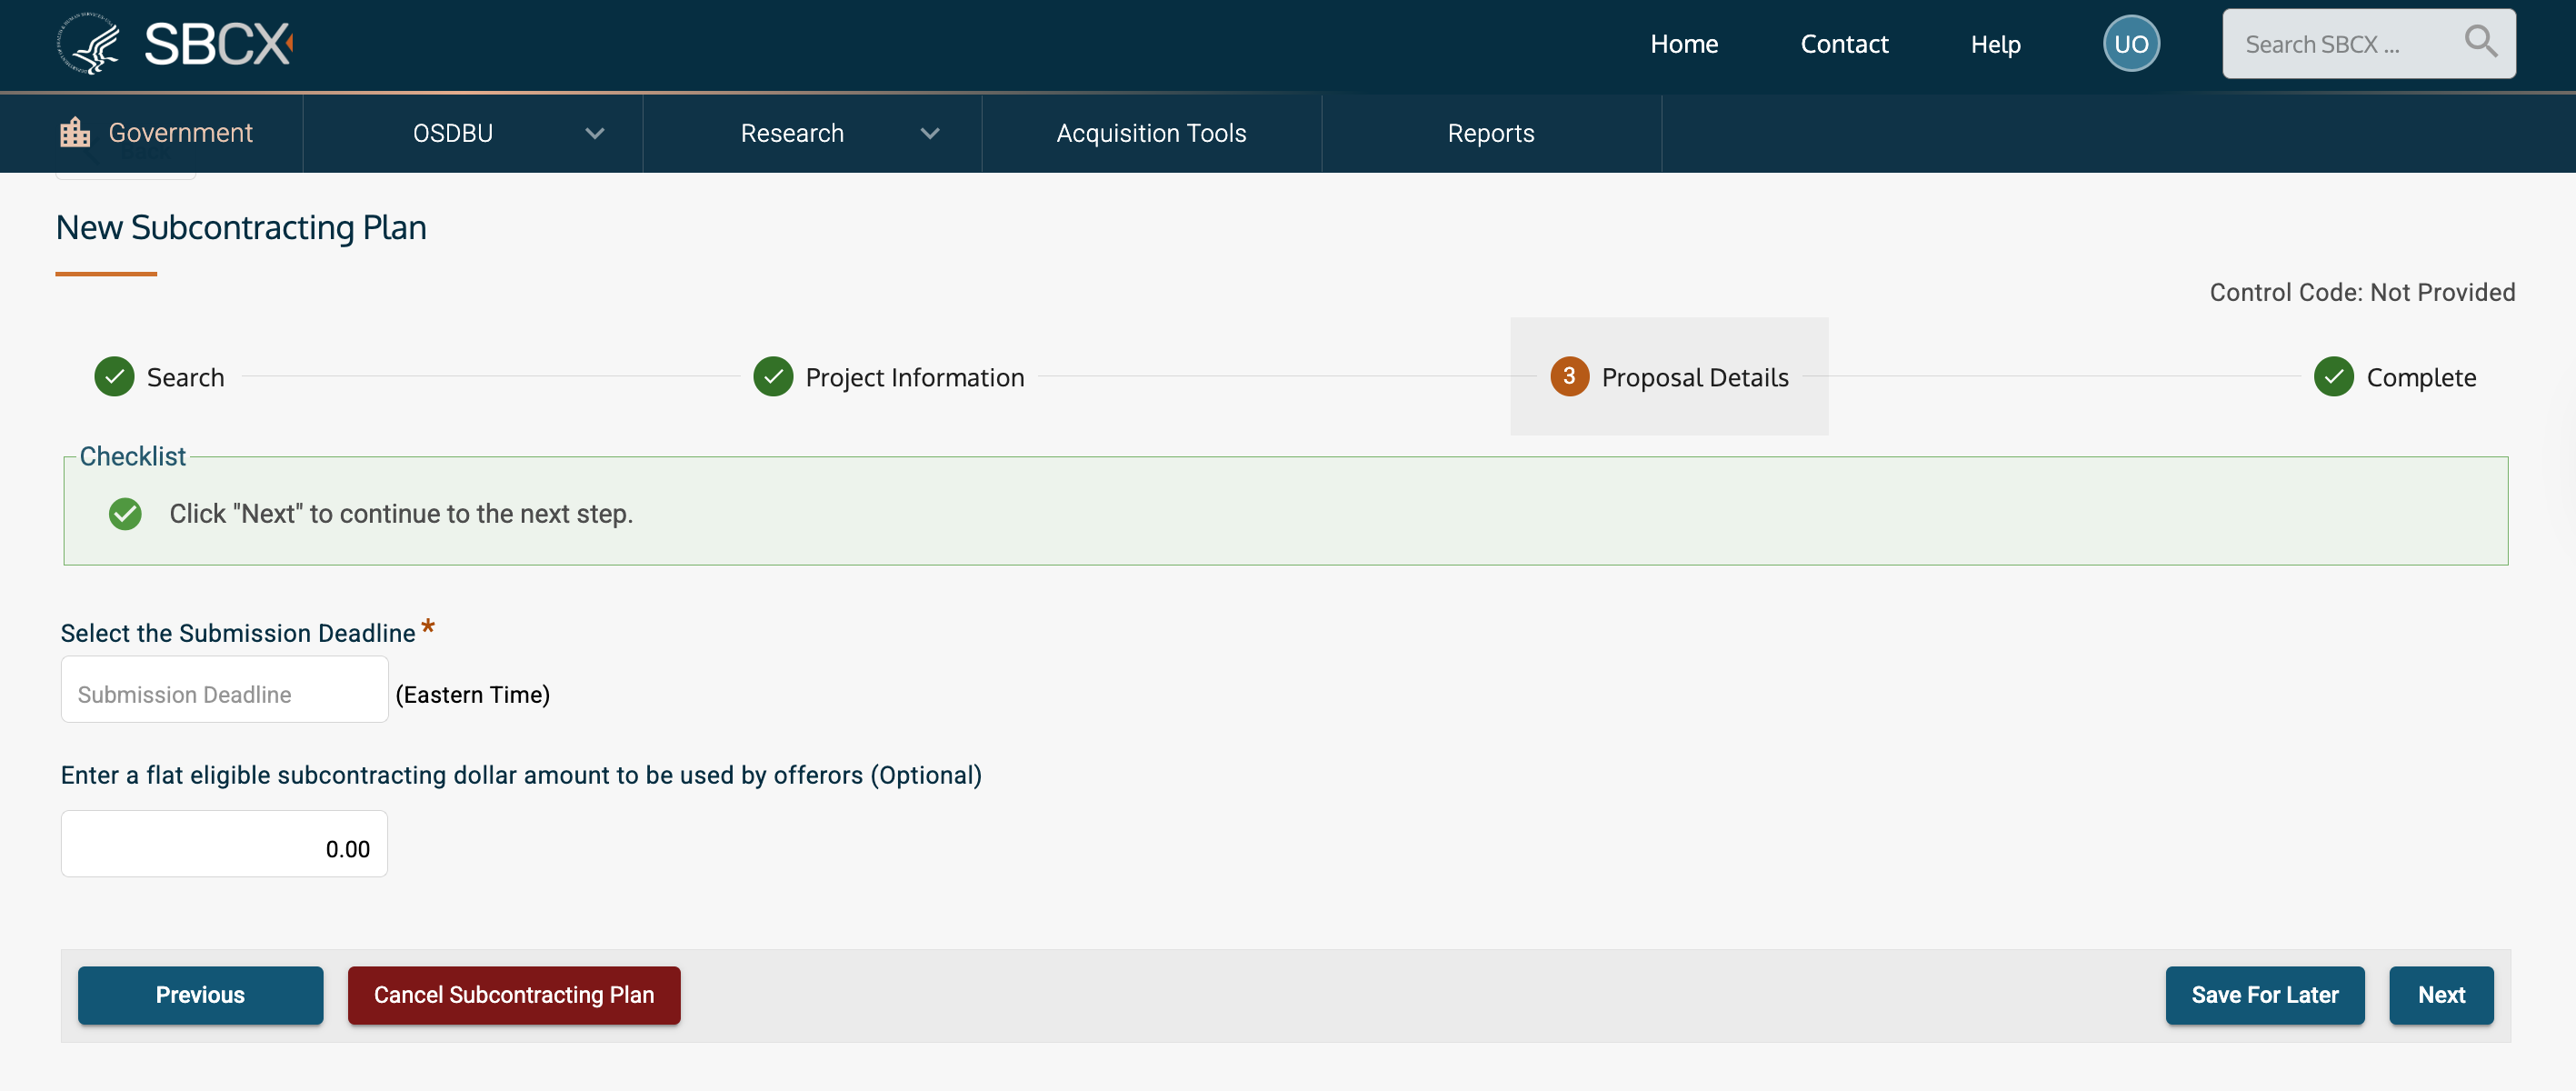Click the Checklist green check icon
This screenshot has width=2576, height=1091.
click(125, 514)
